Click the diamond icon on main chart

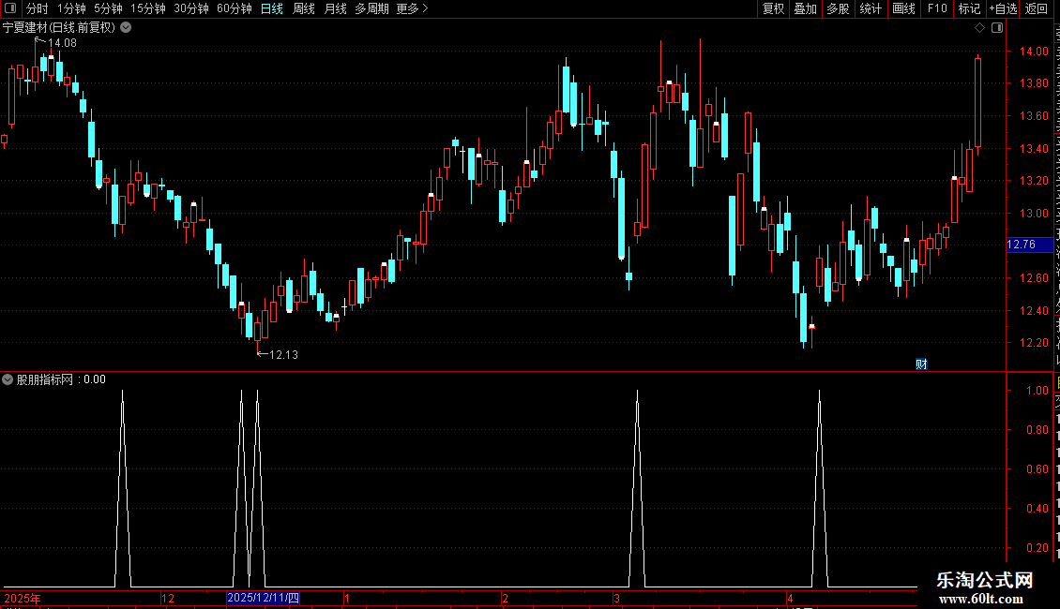pos(979,28)
